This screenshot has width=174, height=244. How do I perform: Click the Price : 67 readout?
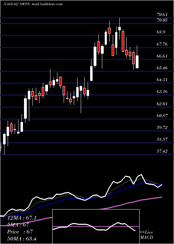(20, 232)
